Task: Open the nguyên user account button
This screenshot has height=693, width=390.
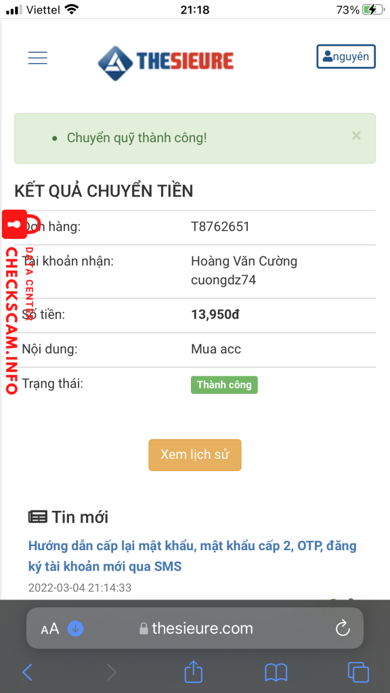Action: 346,57
